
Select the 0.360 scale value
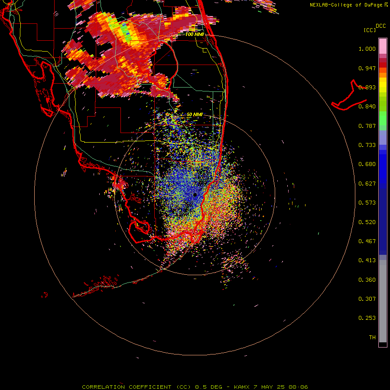point(367,280)
